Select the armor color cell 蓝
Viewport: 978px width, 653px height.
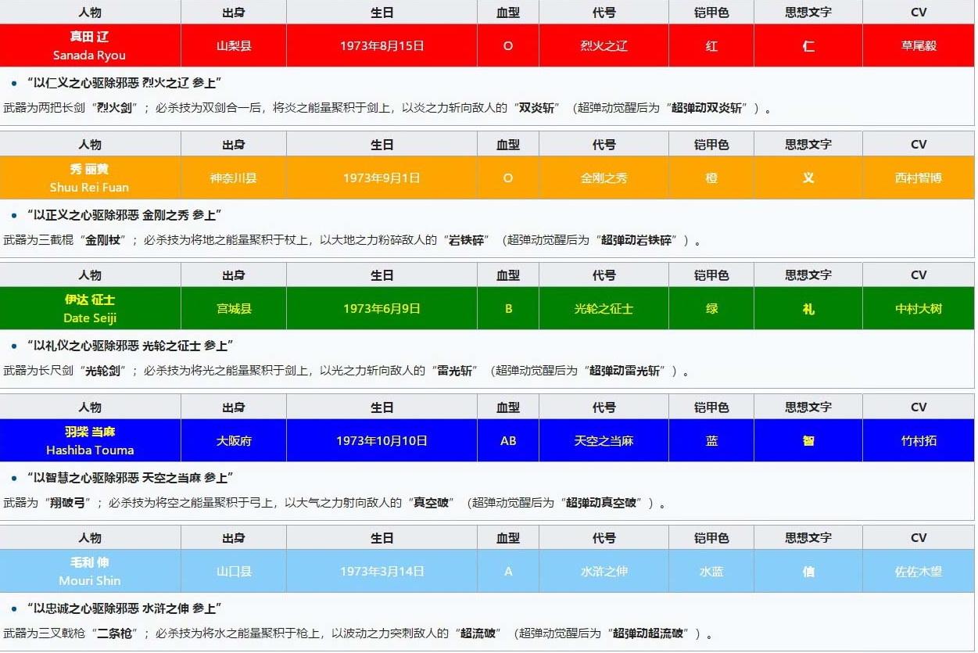click(711, 440)
